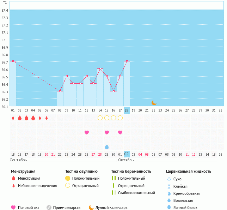Click the negative ovulation test circle on day 14
The image size is (227, 210).
100,118
